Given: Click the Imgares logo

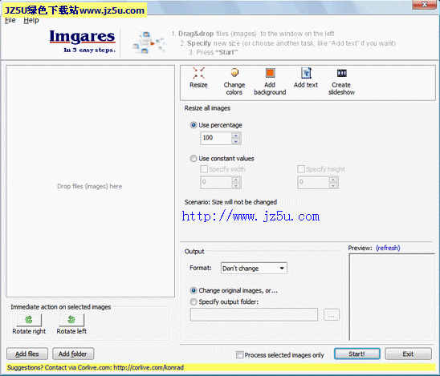Looking at the screenshot, I should pos(83,41).
